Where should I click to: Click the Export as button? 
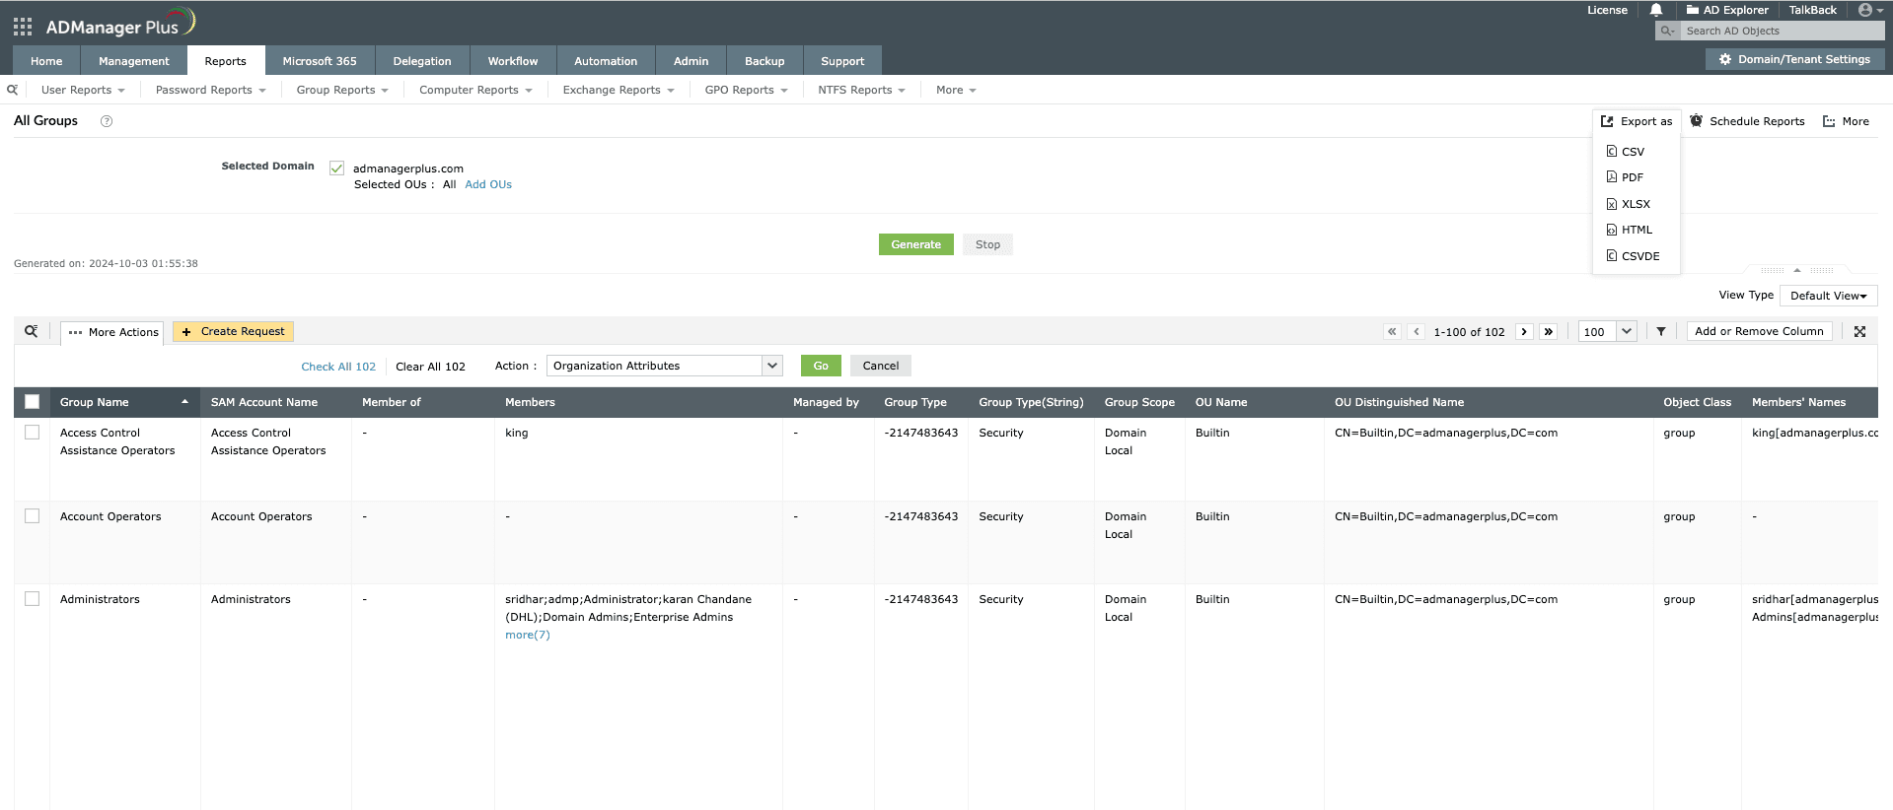pyautogui.click(x=1637, y=121)
